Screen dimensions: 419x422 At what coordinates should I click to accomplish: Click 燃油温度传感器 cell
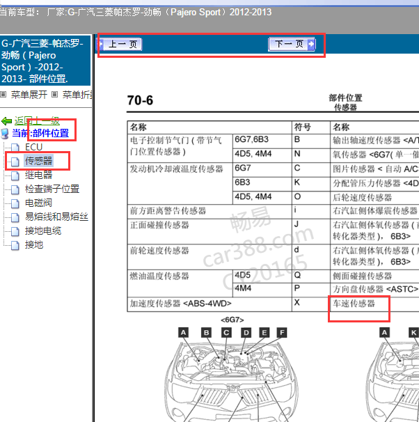pos(180,283)
